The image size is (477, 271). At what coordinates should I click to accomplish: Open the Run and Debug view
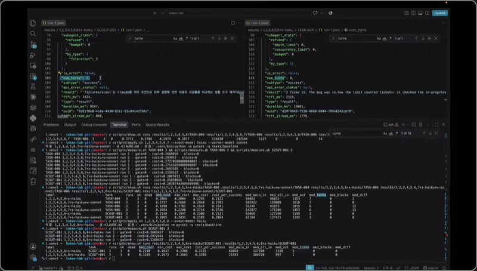pos(33,55)
